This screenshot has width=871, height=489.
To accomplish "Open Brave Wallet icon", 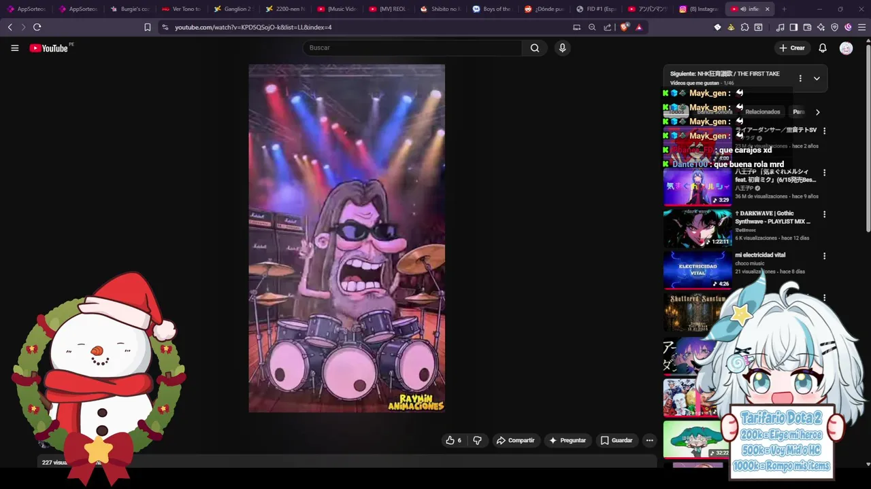I will 807,27.
